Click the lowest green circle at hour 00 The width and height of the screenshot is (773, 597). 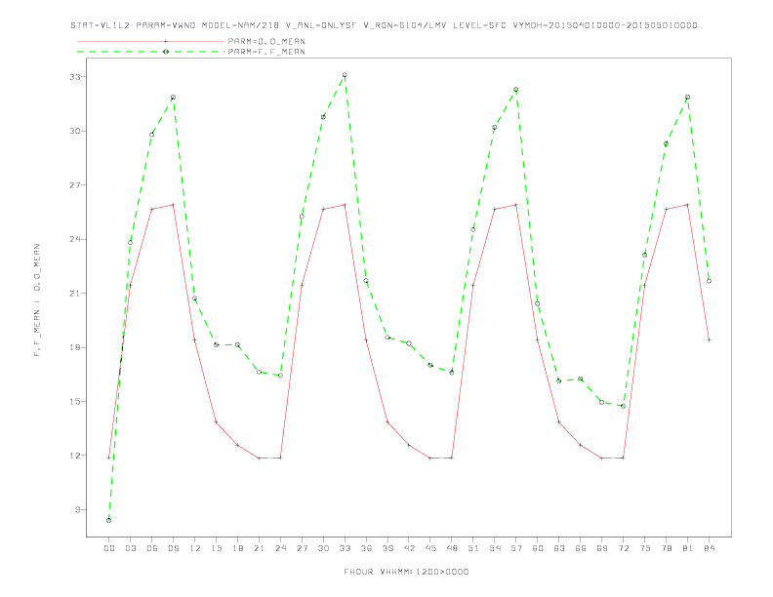pyautogui.click(x=109, y=520)
